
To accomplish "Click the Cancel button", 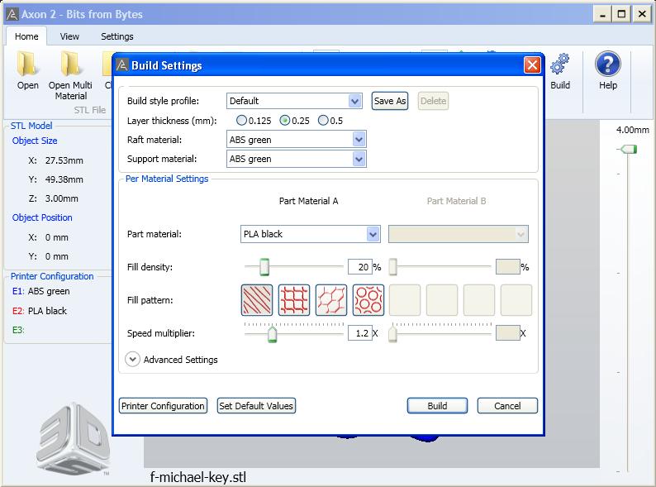I will [507, 406].
